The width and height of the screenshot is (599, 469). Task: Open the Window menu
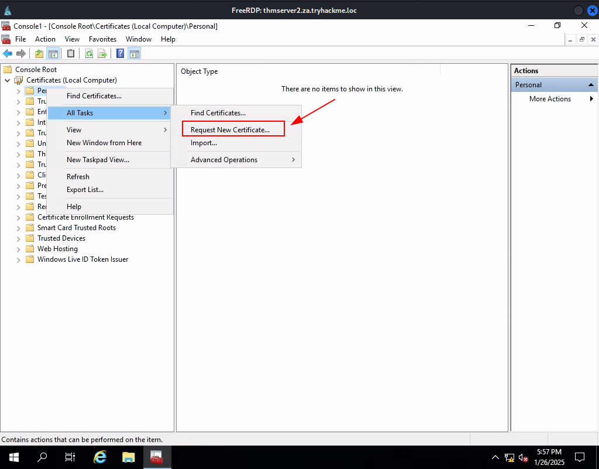click(139, 39)
